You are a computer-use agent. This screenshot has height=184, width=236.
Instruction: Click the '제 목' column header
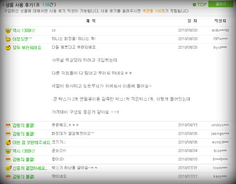[91, 21]
